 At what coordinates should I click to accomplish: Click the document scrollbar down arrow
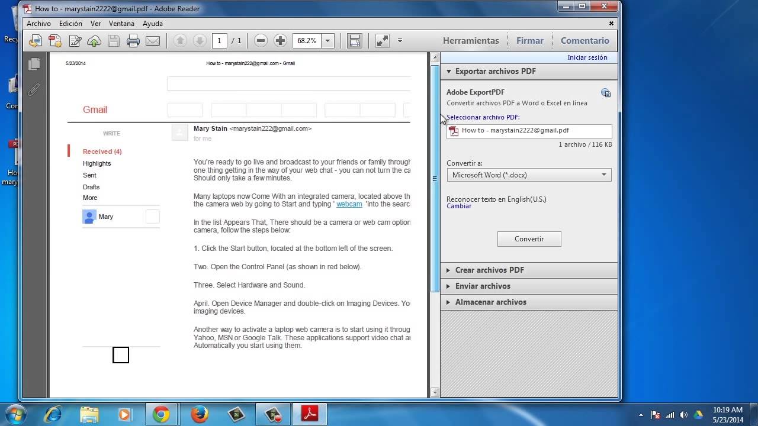click(x=435, y=392)
